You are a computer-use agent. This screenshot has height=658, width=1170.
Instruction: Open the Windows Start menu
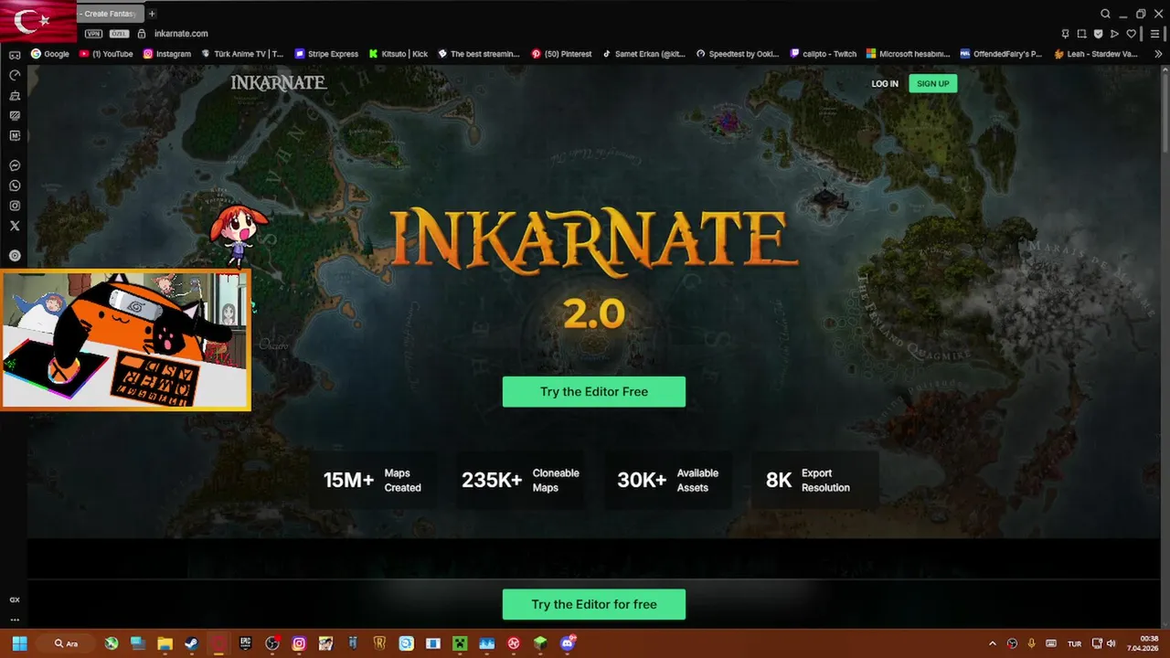pyautogui.click(x=19, y=643)
